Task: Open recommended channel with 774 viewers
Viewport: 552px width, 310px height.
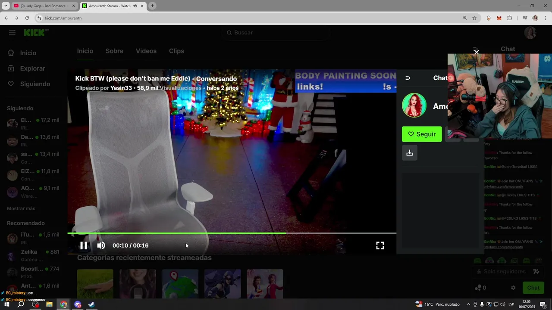Action: [33, 272]
